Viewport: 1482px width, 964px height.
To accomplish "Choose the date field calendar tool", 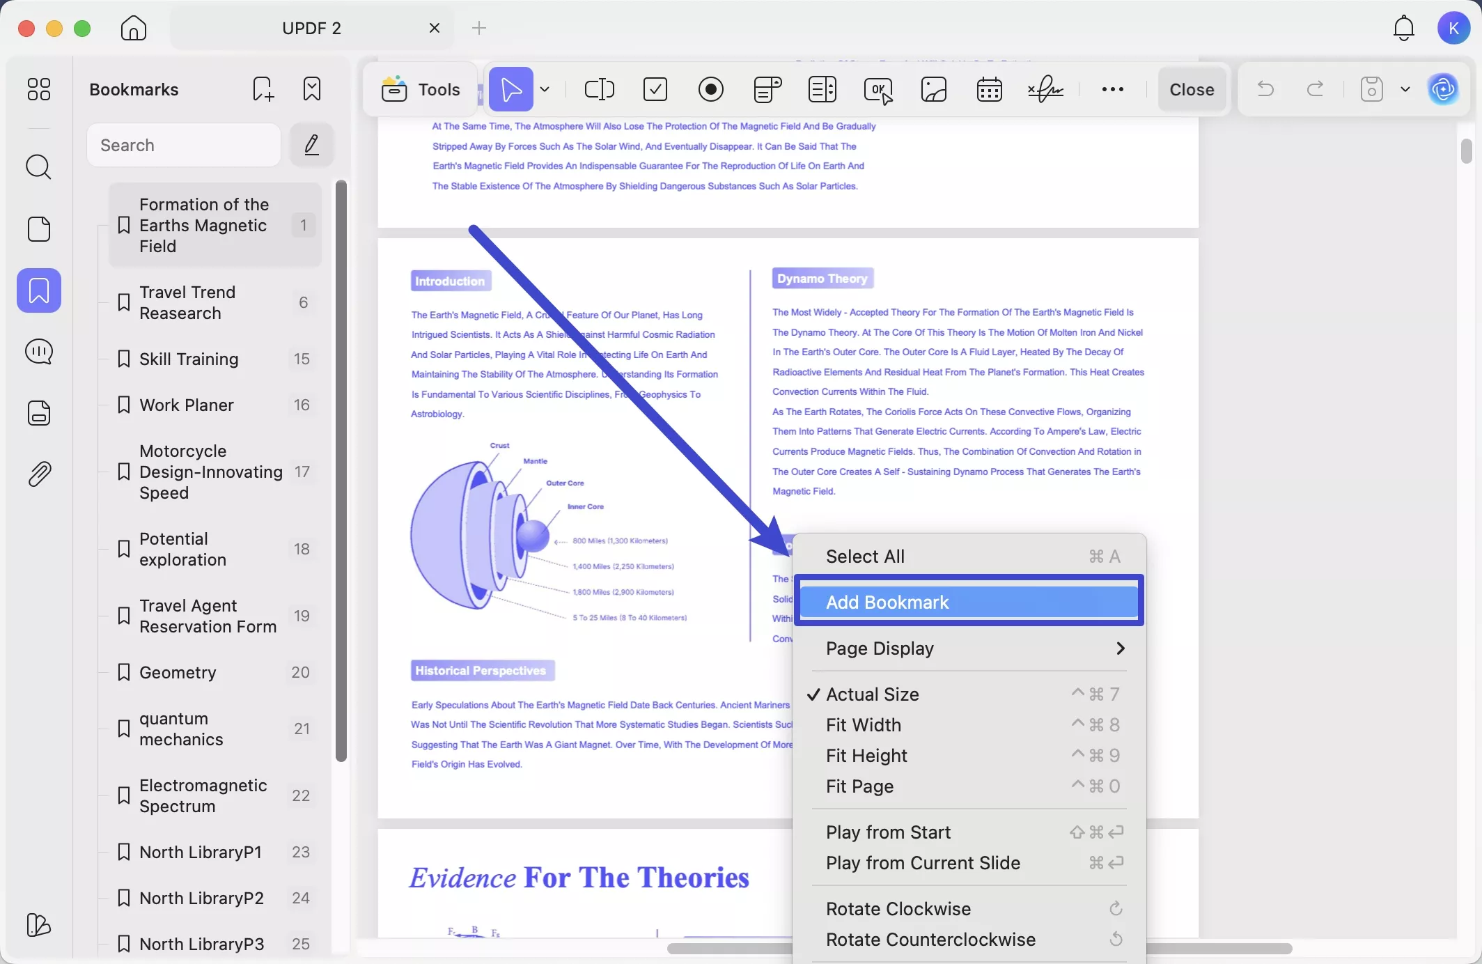I will 989,89.
